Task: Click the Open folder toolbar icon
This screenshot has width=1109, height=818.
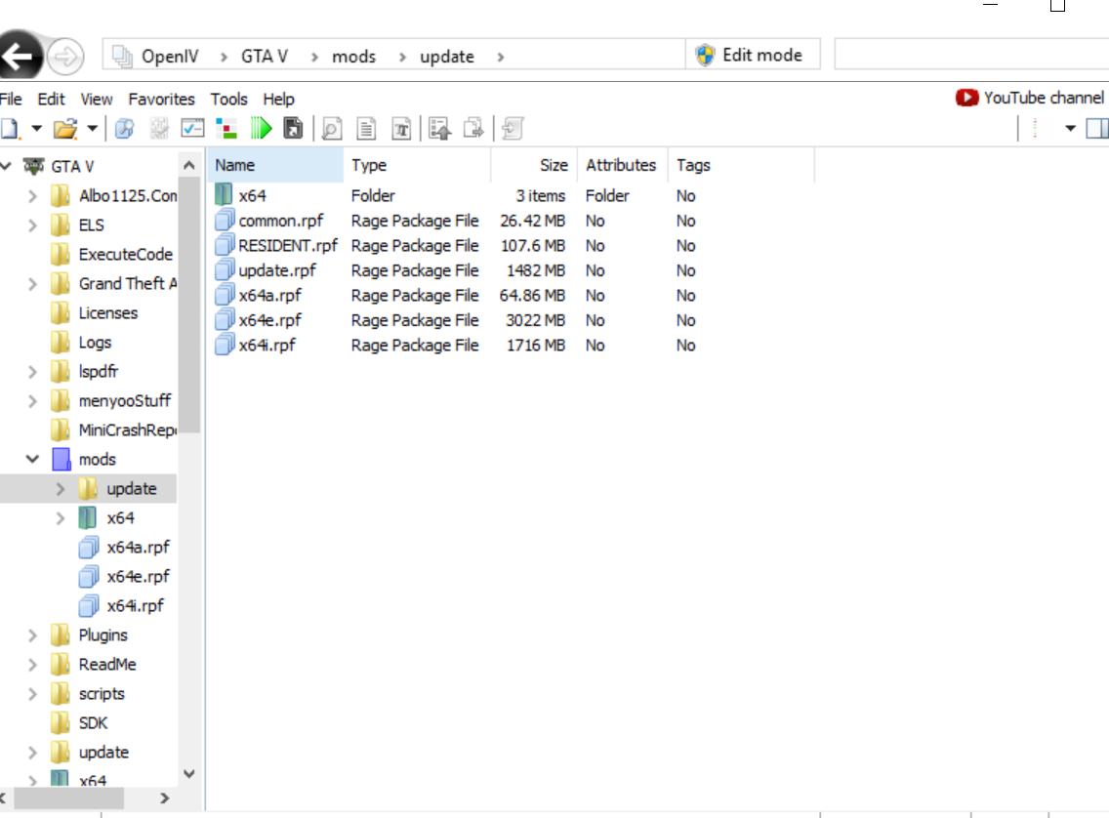Action: [x=65, y=129]
